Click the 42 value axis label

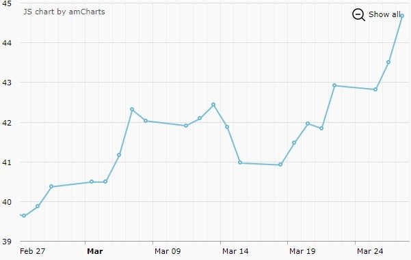[x=7, y=123]
